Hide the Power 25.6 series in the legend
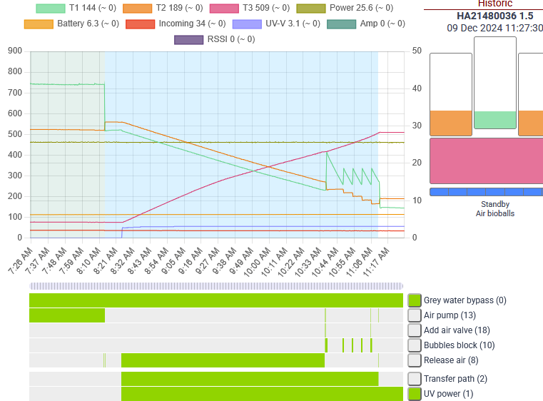This screenshot has height=401, width=543. 311,9
